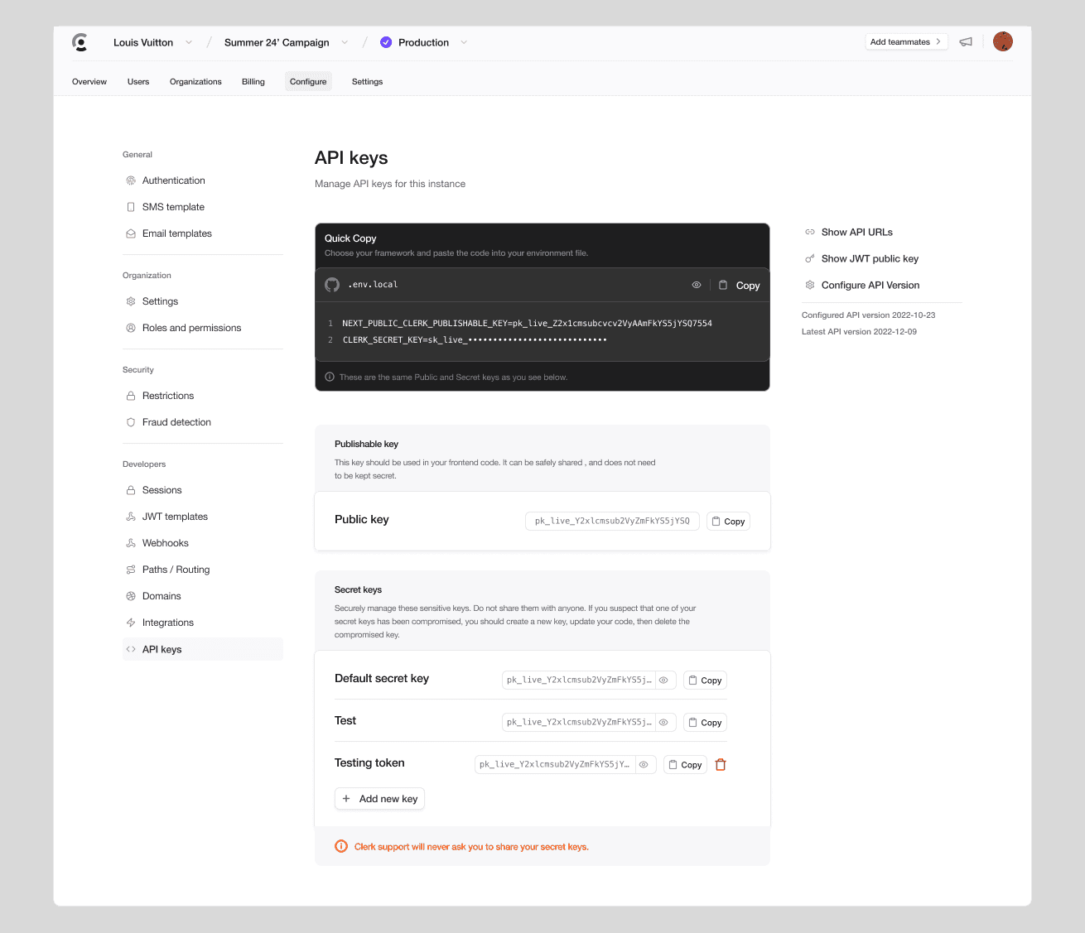Copy the Quick Copy environment code
The width and height of the screenshot is (1085, 933).
click(739, 285)
